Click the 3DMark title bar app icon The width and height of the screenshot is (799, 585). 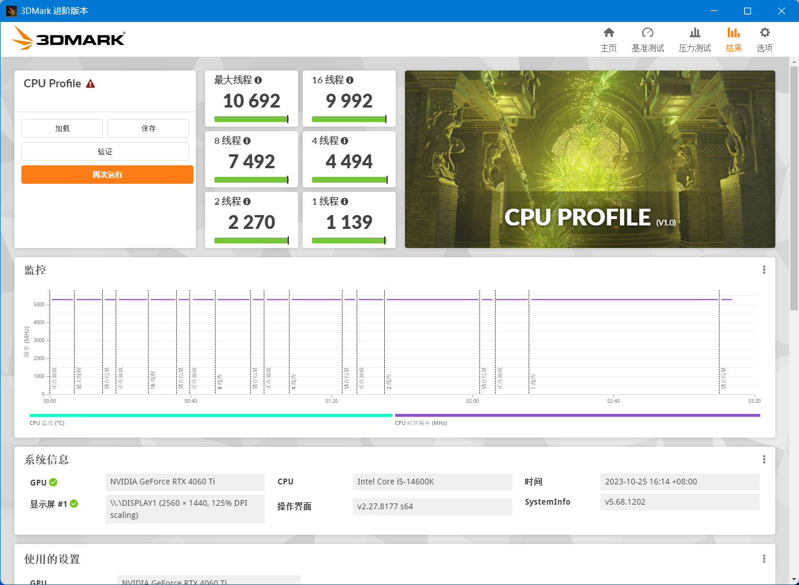[x=11, y=11]
